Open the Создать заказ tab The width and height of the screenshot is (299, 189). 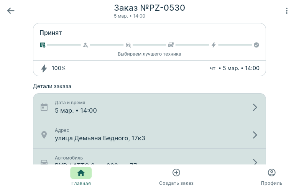pyautogui.click(x=176, y=176)
